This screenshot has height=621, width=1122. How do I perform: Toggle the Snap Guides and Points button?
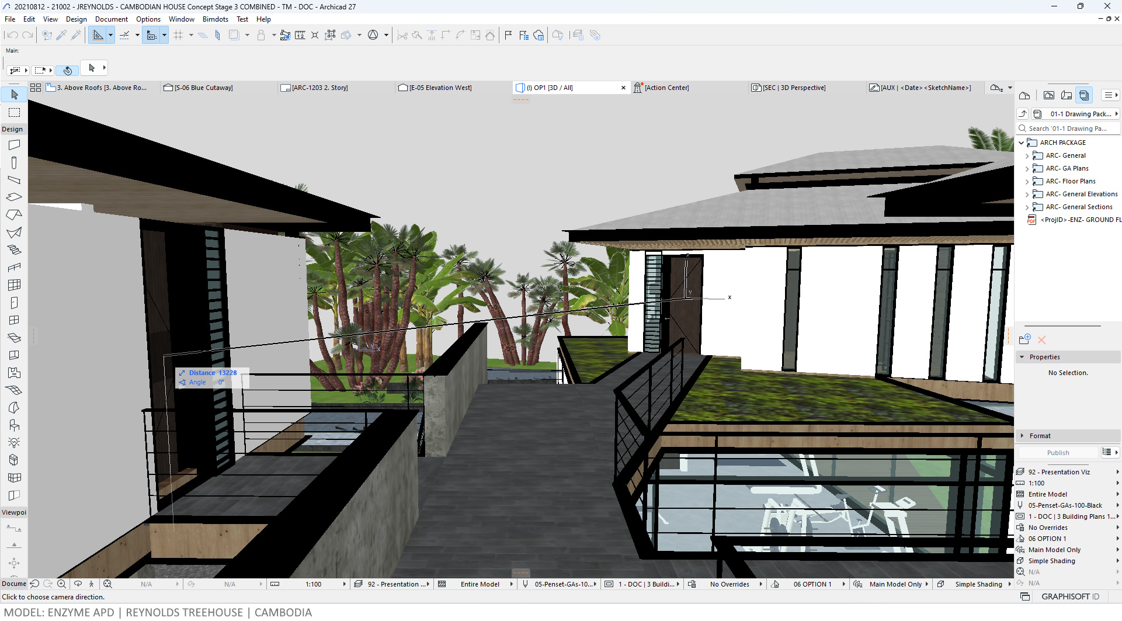[124, 35]
